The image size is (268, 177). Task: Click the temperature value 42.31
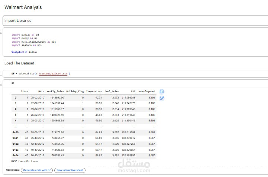pyautogui.click(x=99, y=98)
